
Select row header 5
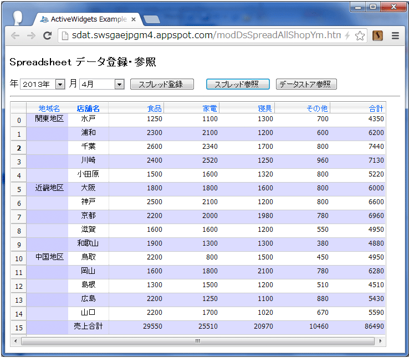(x=19, y=189)
